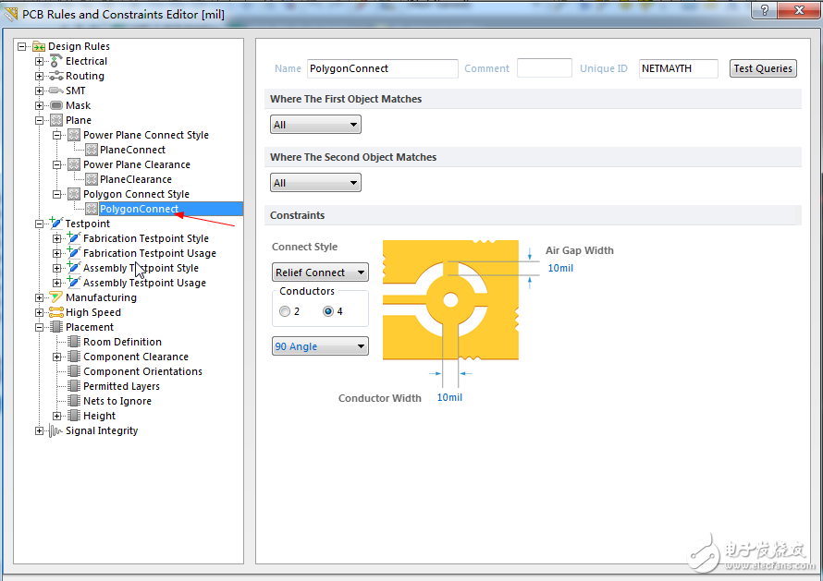The image size is (823, 581).
Task: Click the Height rule icon
Action: (74, 416)
